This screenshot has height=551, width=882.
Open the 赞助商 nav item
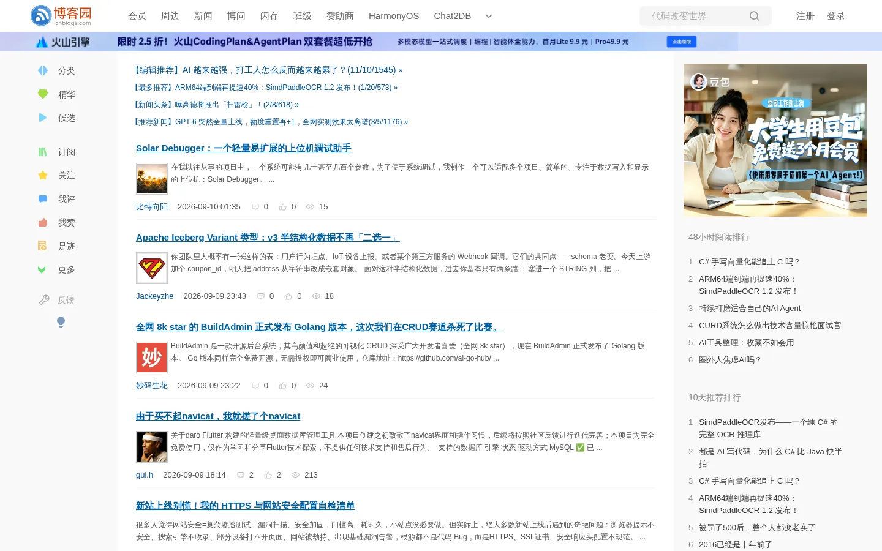point(340,16)
